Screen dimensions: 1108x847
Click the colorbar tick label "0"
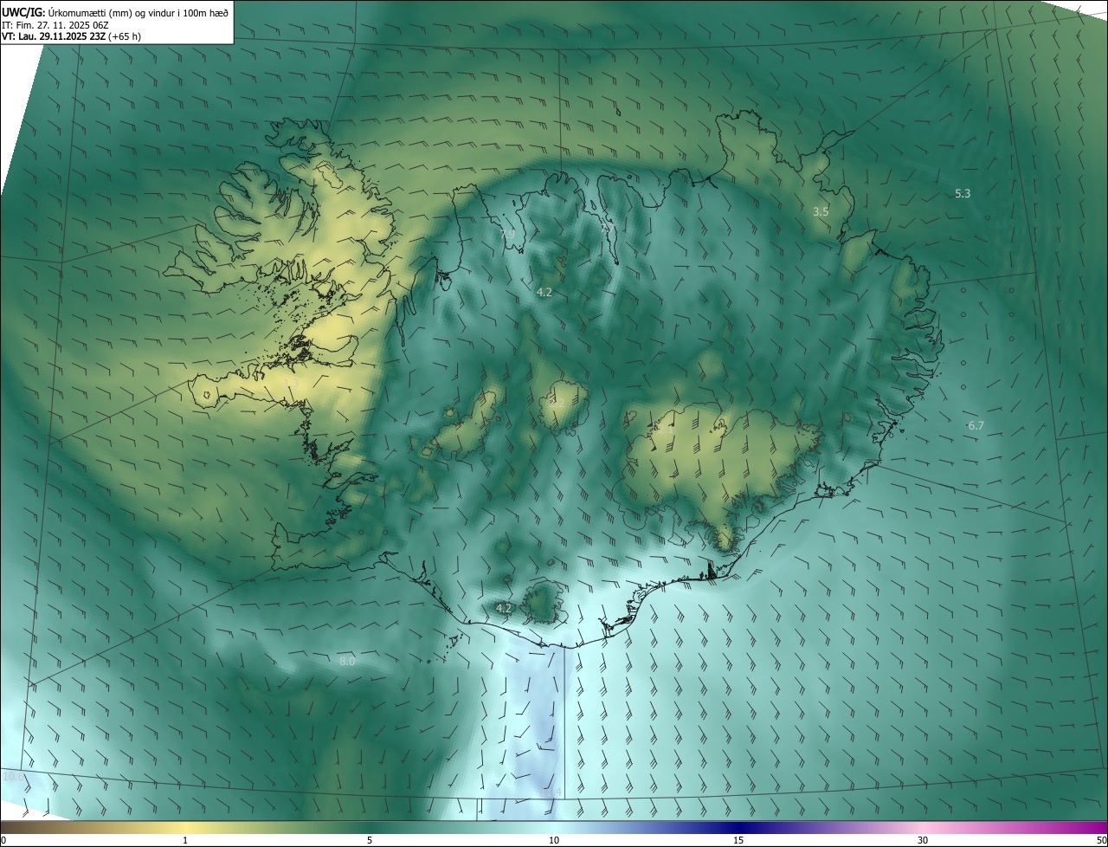click(x=3, y=840)
